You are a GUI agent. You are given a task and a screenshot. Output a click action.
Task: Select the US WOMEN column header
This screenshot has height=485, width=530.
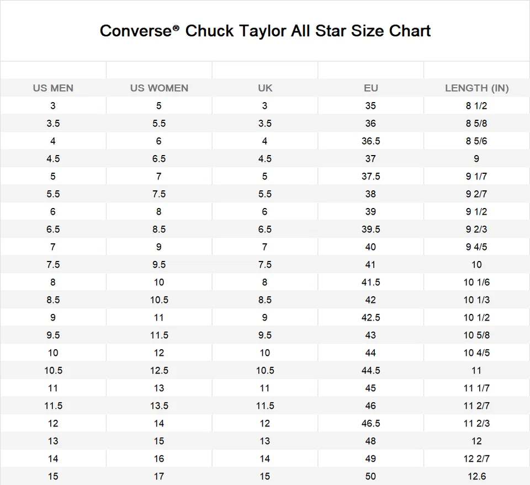point(159,88)
